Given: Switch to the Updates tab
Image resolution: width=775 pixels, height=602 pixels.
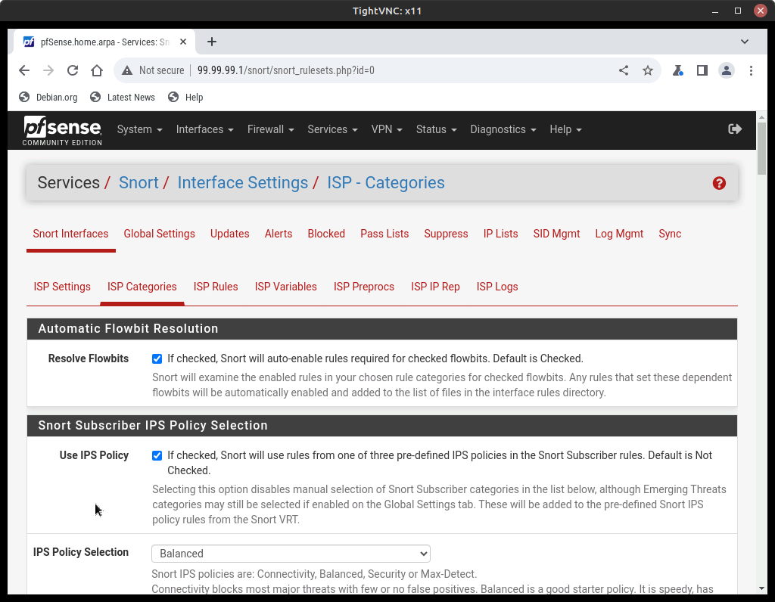Looking at the screenshot, I should 230,234.
